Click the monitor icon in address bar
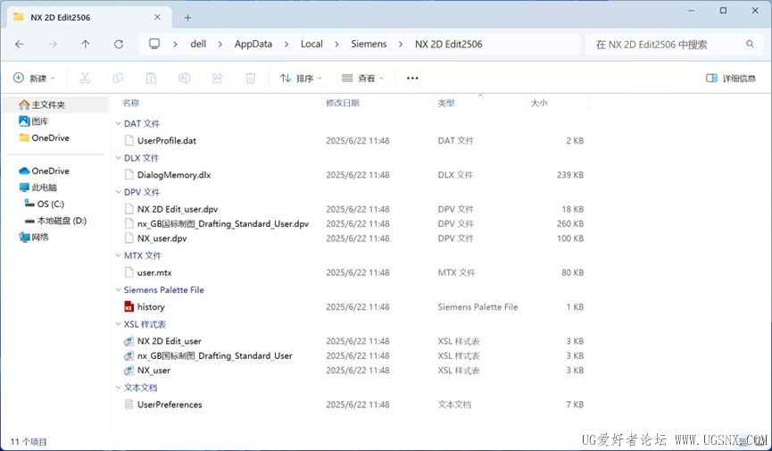Image resolution: width=772 pixels, height=451 pixels. 154,44
